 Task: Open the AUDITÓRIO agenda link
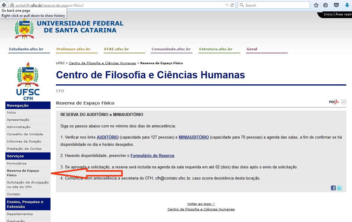(x=107, y=137)
